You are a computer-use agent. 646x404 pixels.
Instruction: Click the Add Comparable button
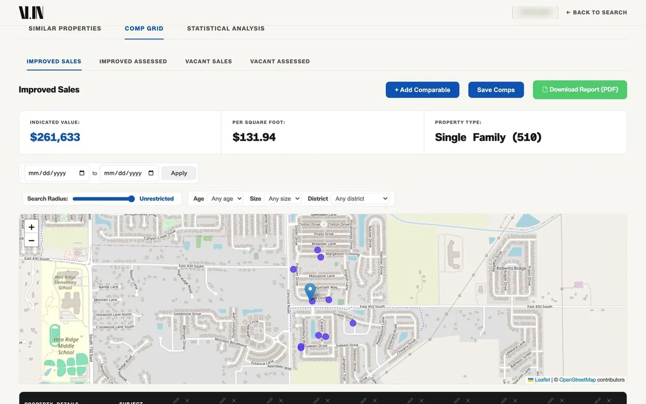coord(422,90)
